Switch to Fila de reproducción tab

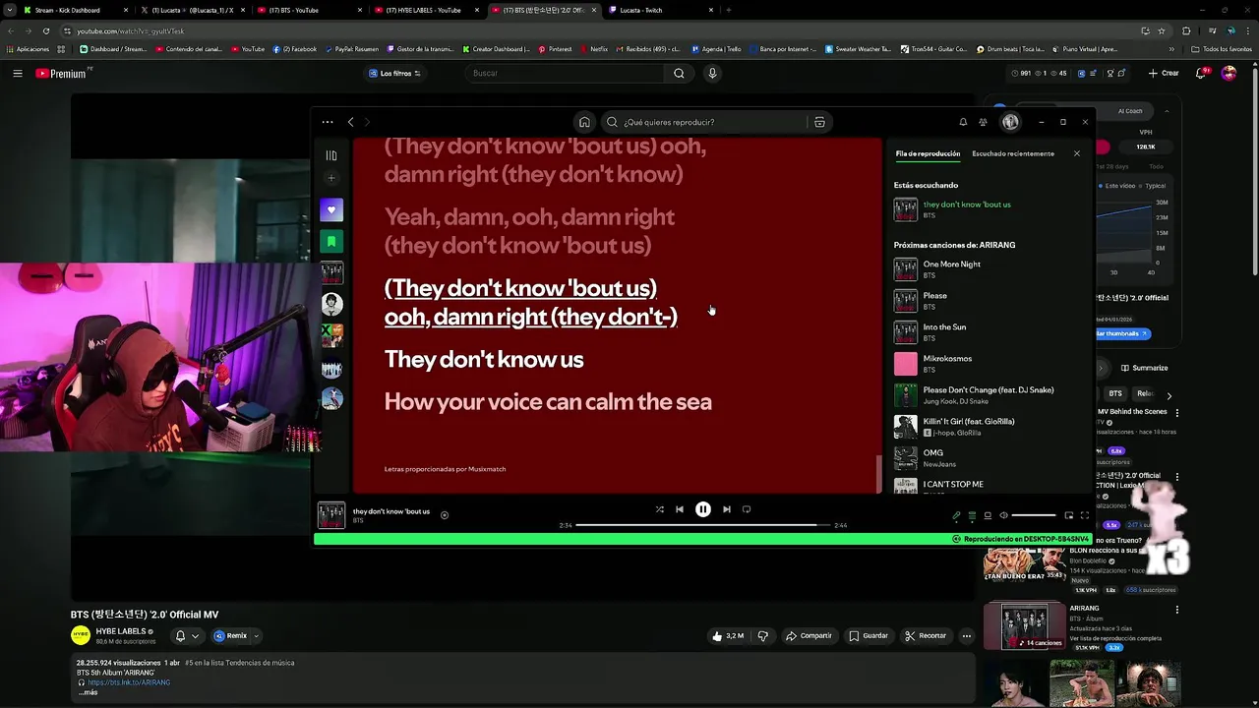928,153
